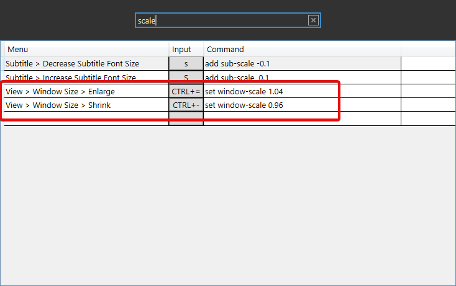Viewport: 456px width, 286px height.
Task: Select the "add sub-scale 0.1" command cell
Action: 302,77
